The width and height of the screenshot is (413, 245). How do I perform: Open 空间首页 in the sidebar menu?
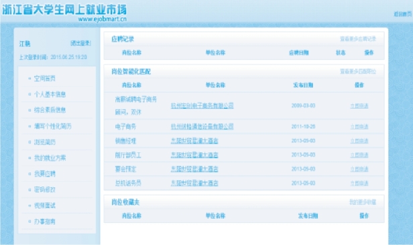[44, 79]
